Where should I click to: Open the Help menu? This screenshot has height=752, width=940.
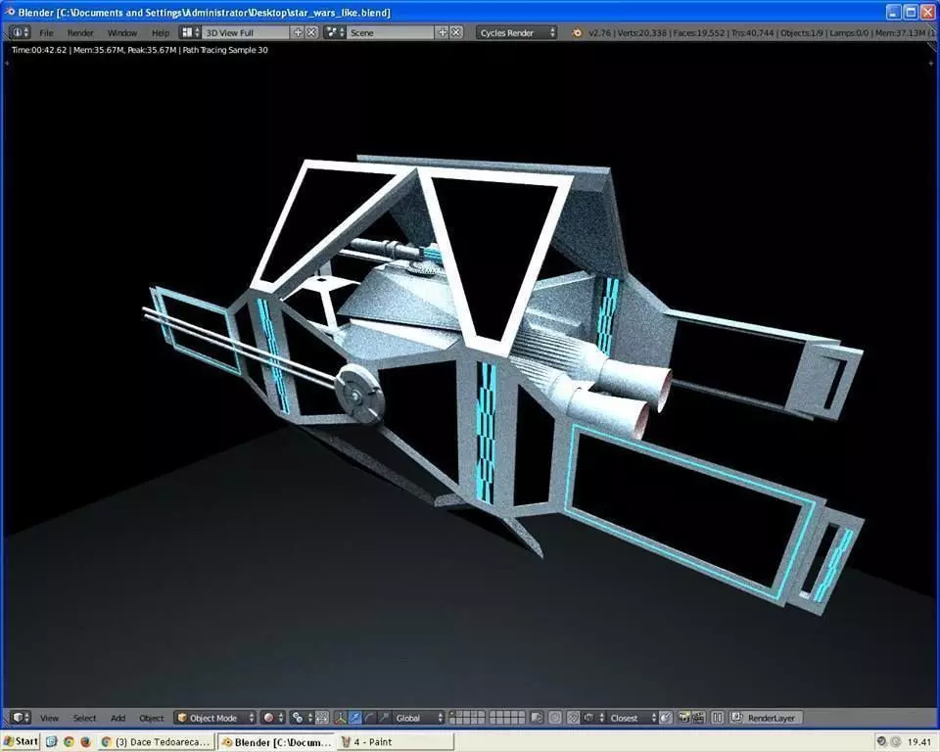(x=160, y=33)
